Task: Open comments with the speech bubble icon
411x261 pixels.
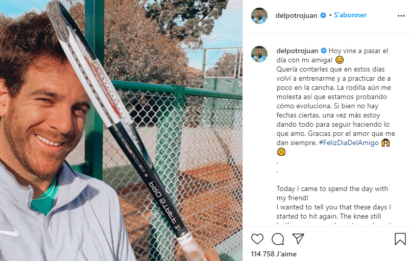Action: coord(278,239)
